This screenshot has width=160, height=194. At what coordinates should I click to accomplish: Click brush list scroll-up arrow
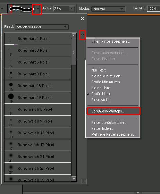(x=74, y=36)
